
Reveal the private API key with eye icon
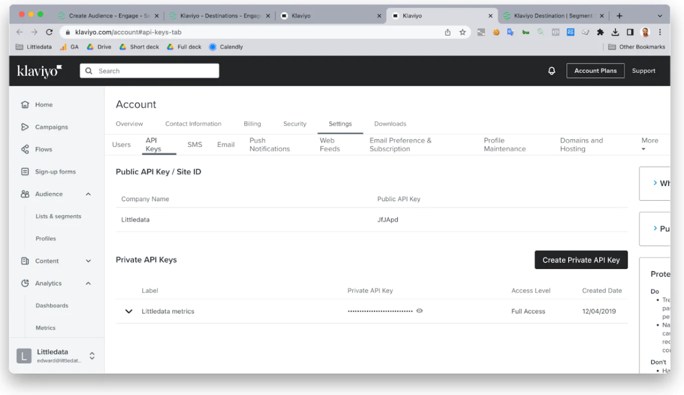coord(419,311)
